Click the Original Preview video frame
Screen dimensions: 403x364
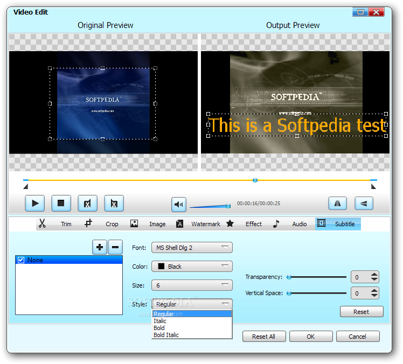tap(103, 102)
